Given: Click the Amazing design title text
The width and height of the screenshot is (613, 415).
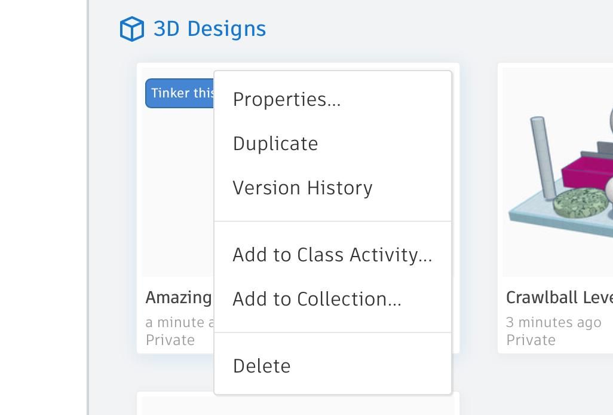Looking at the screenshot, I should (179, 298).
